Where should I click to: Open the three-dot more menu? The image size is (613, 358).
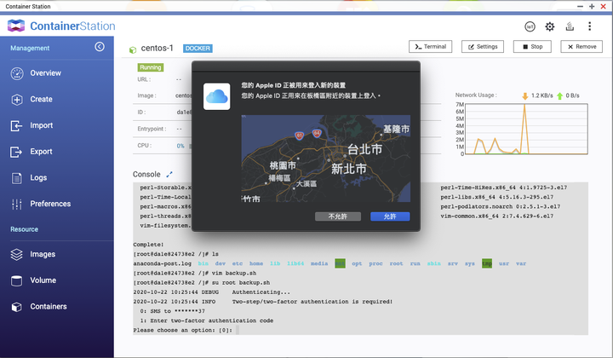[589, 26]
